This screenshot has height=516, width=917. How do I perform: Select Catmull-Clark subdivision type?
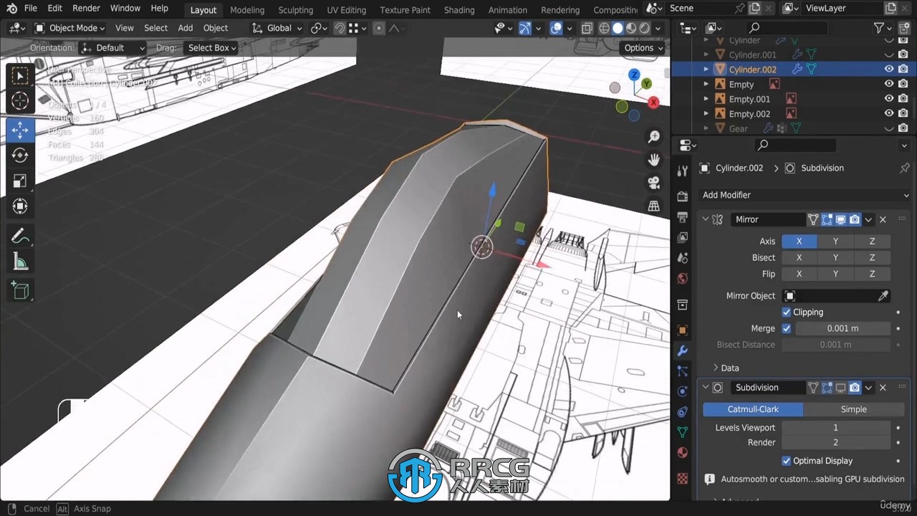coord(753,409)
